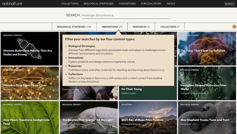Open the Common mussel card
Image resolution: width=237 pixels, height=134 pixels.
(89, 93)
